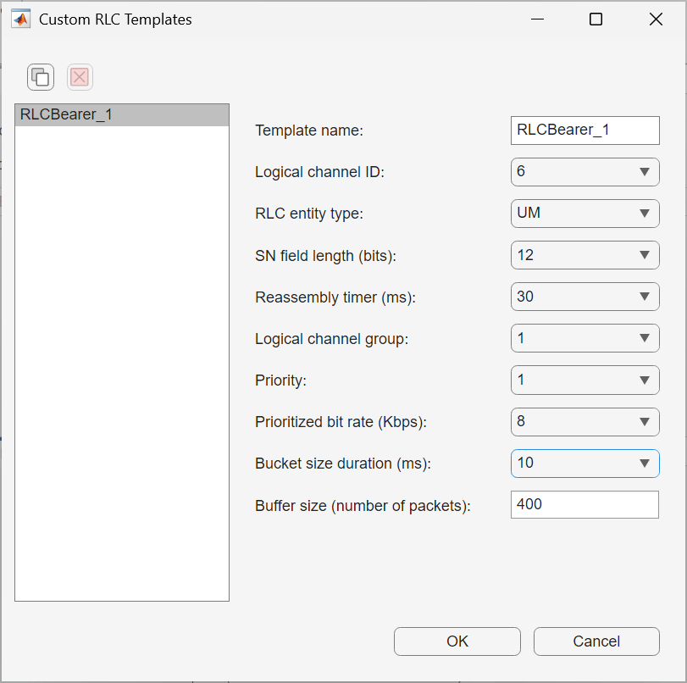
Task: Minimize the Custom RLC Templates window
Action: (536, 19)
